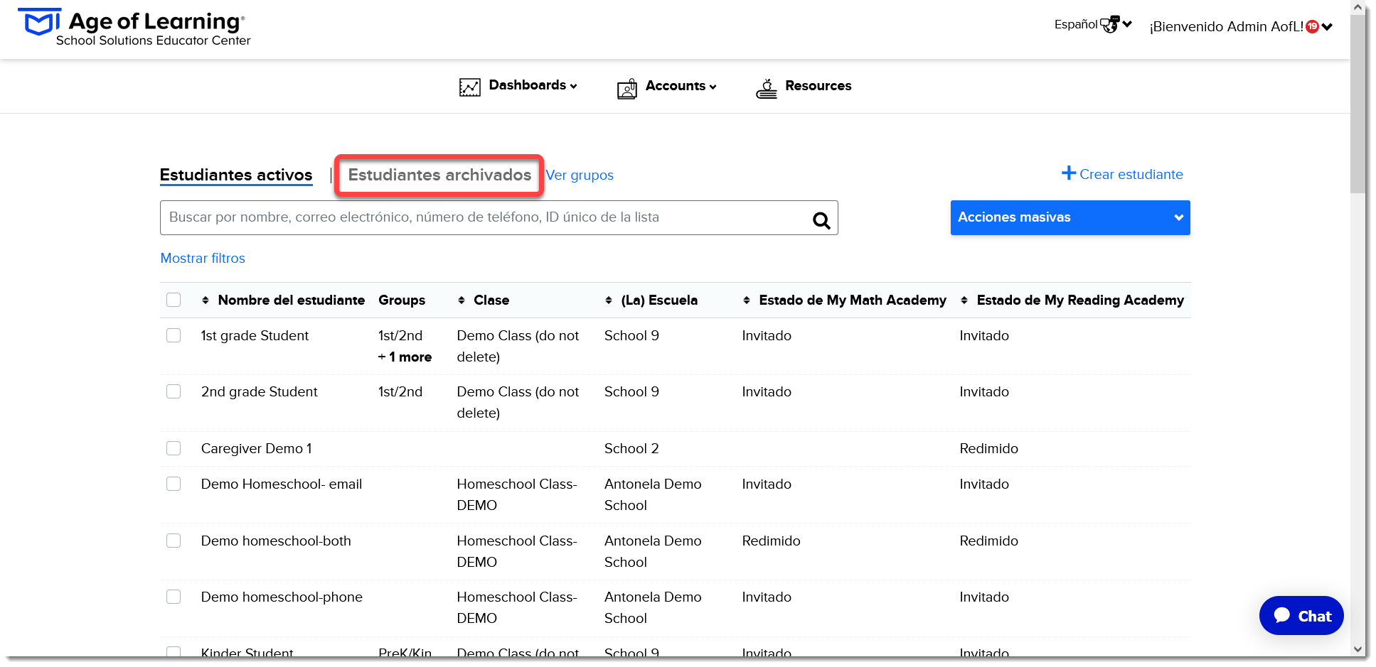Sort by Clase column arrows

tap(462, 300)
